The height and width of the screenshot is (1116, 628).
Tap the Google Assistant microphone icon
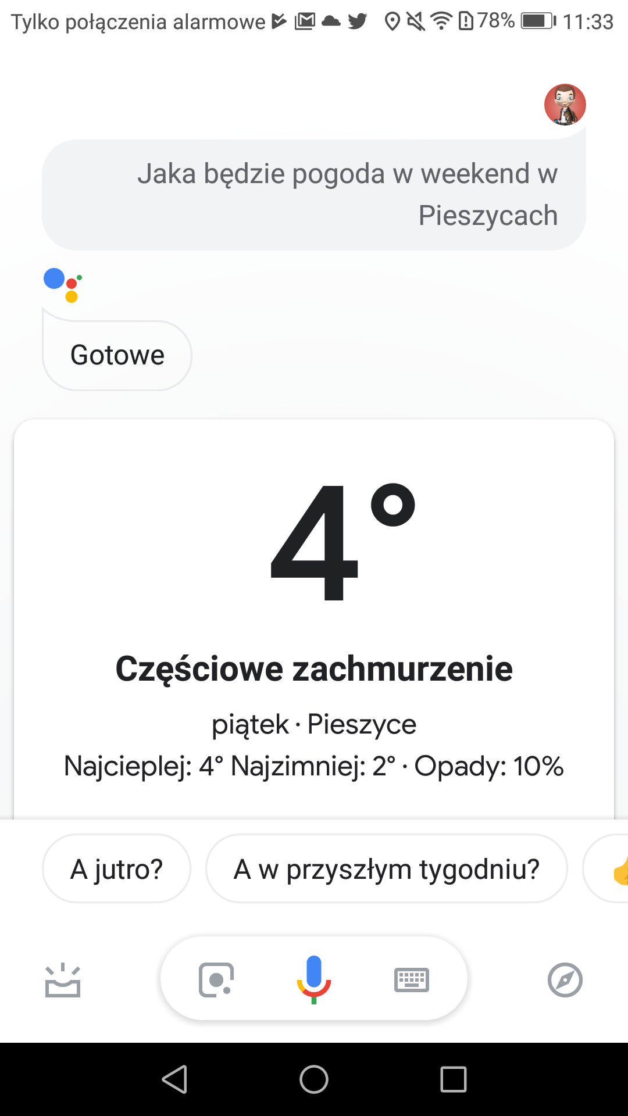[x=314, y=979]
